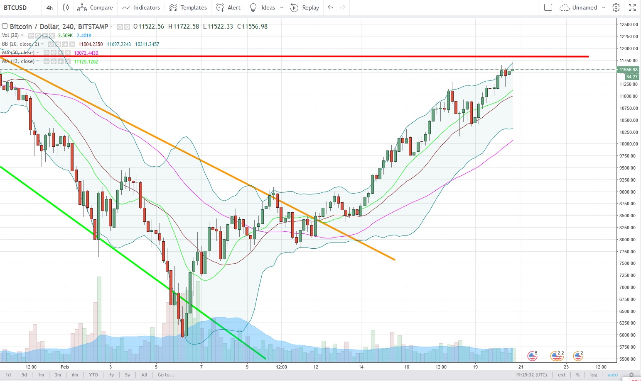Open dropdown arrow beside BITSTAMP title
The image size is (641, 381).
(x=111, y=27)
